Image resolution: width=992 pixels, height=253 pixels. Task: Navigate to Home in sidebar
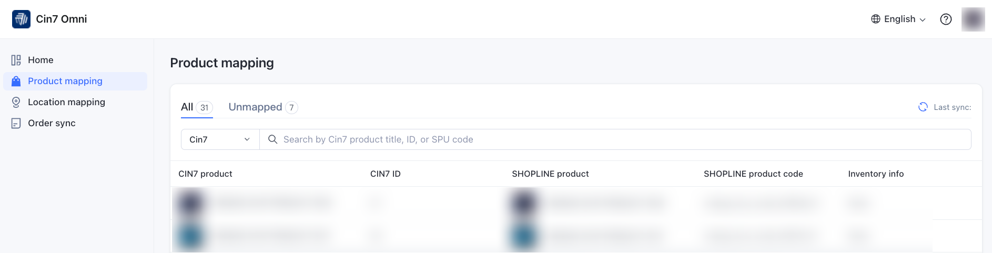click(x=41, y=60)
